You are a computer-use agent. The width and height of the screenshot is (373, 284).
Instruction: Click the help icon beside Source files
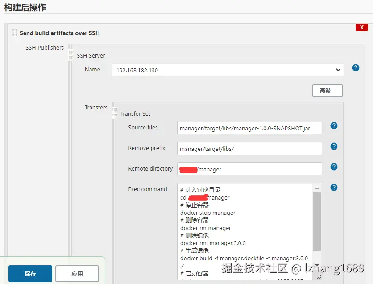click(334, 126)
